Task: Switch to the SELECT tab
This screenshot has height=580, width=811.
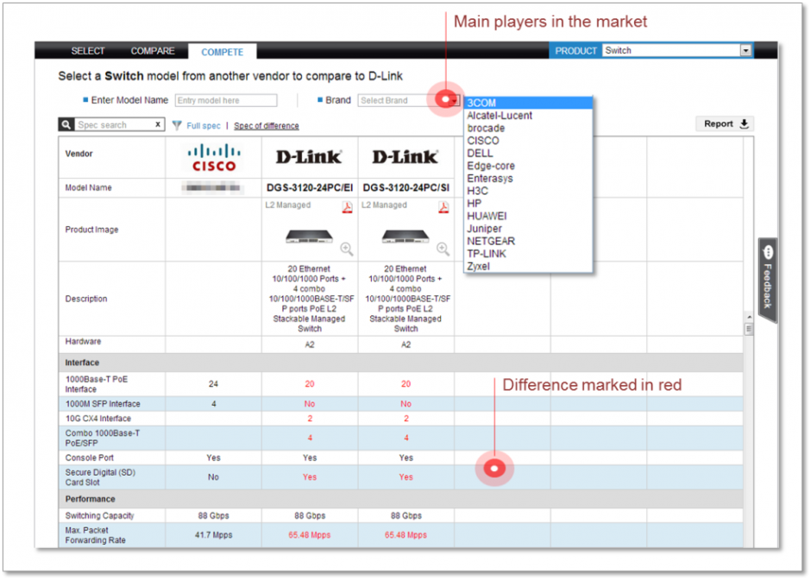Action: click(x=88, y=51)
